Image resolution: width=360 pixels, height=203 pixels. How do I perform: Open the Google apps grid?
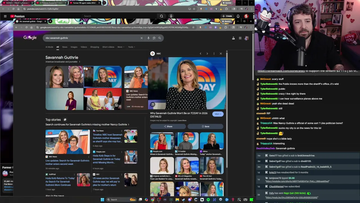[x=240, y=38]
